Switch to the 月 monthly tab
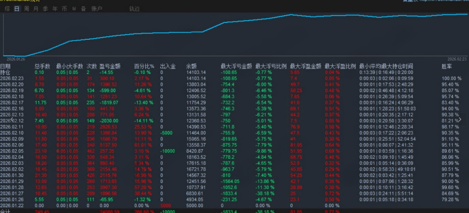This screenshot has height=213, width=469. tap(36, 9)
